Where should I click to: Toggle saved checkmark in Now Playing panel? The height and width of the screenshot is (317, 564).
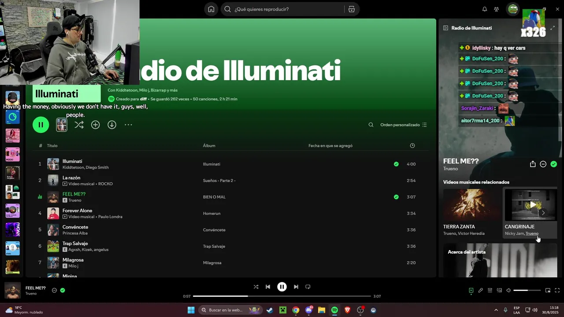[x=554, y=164]
